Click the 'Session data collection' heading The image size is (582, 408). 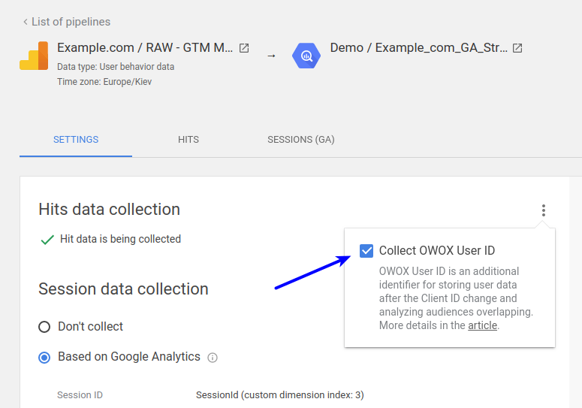tap(123, 289)
